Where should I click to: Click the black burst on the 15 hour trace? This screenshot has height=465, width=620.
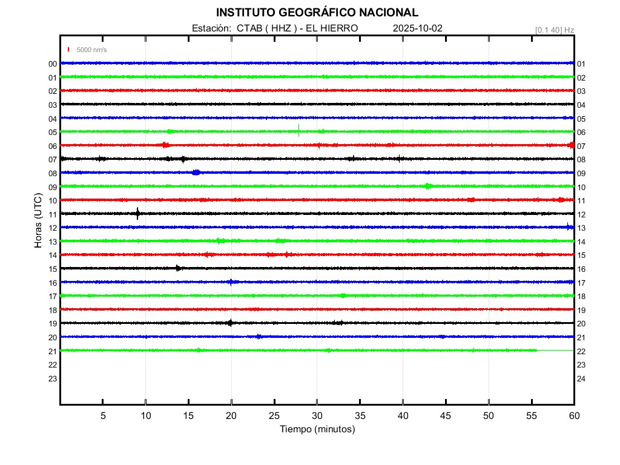click(x=178, y=268)
